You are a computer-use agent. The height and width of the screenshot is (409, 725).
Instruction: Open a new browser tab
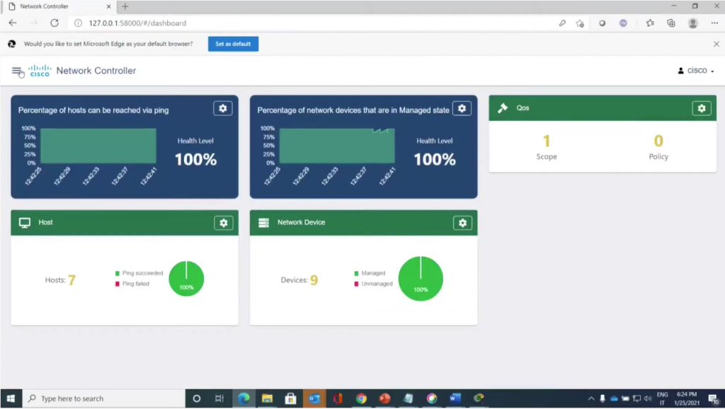(x=125, y=6)
